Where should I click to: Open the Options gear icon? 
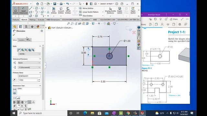point(95,4)
